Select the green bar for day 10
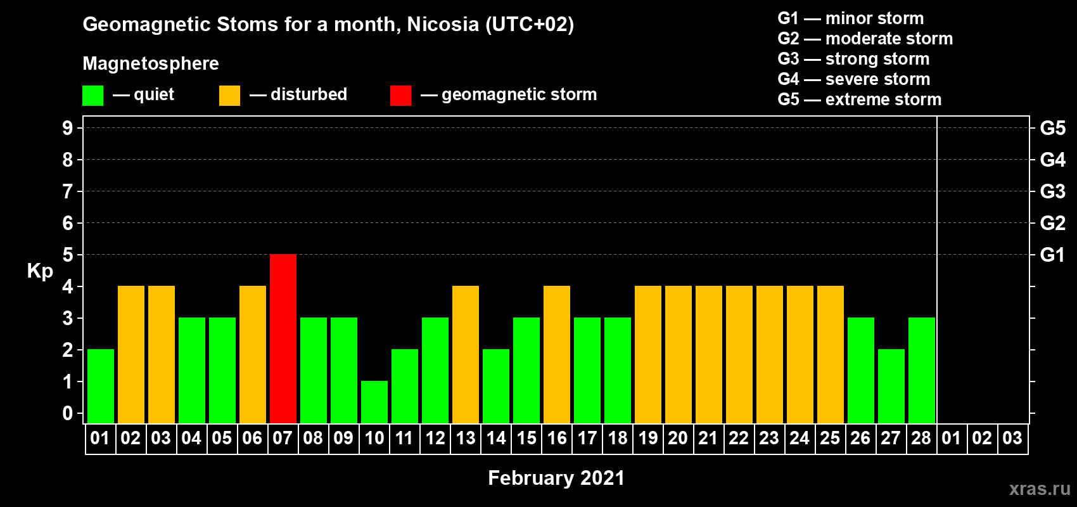 [x=374, y=402]
